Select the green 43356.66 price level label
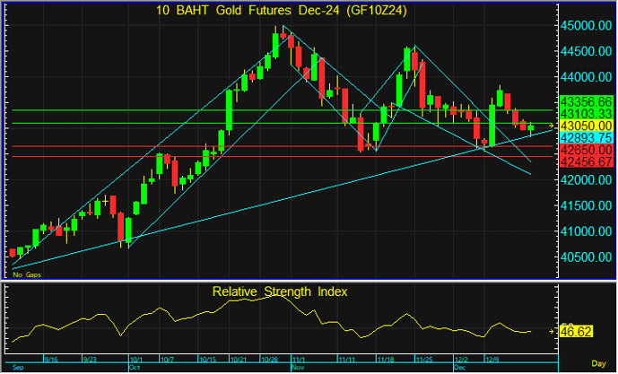Viewport: 618px width, 374px height. [585, 102]
